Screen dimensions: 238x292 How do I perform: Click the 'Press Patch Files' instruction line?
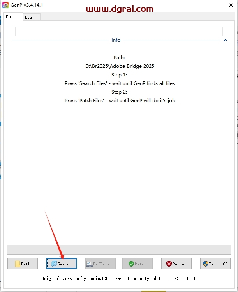click(120, 101)
